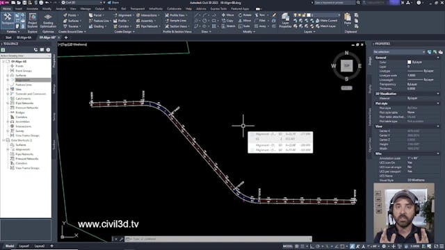Click the Color ByLayer white swatch
Image resolution: width=445 pixels, height=250 pixels.
[x=410, y=62]
